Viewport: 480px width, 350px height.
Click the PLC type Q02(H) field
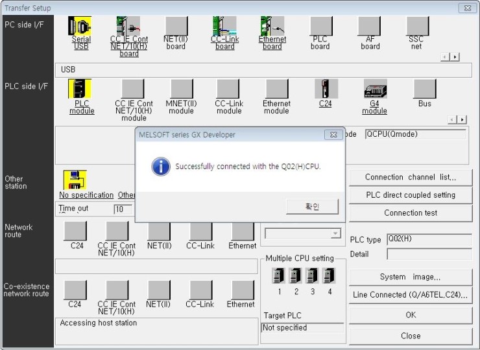tap(429, 239)
